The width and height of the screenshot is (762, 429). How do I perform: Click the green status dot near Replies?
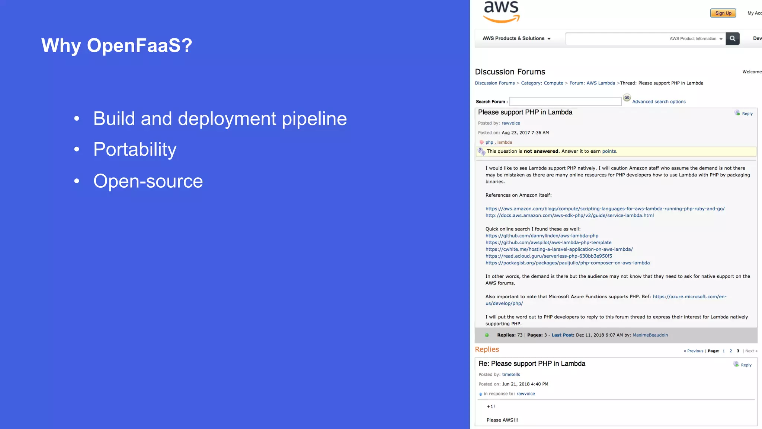tap(487, 335)
